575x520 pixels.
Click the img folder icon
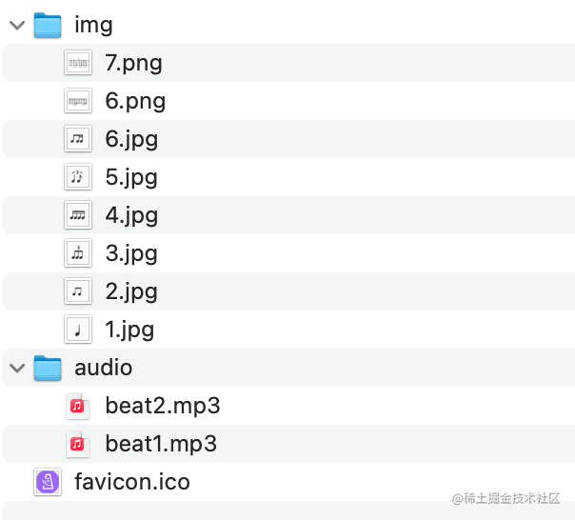tap(48, 25)
